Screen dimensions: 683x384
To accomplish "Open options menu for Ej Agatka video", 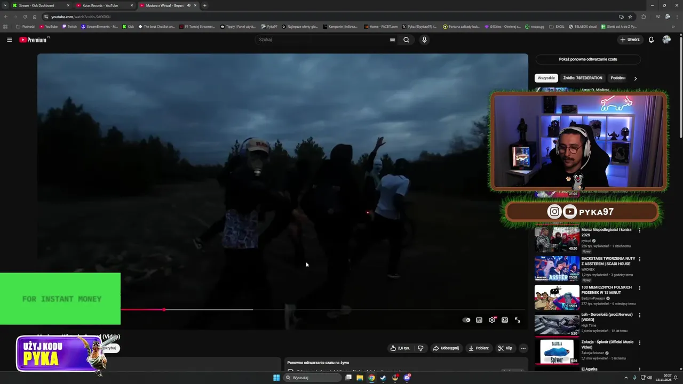I will [640, 370].
